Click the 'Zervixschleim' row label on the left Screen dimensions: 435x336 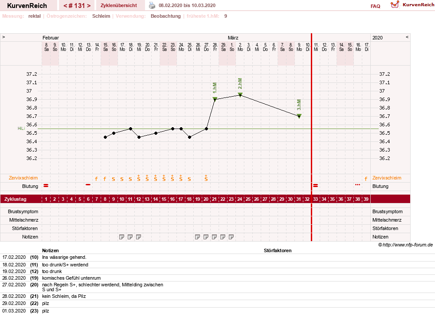[x=24, y=178]
